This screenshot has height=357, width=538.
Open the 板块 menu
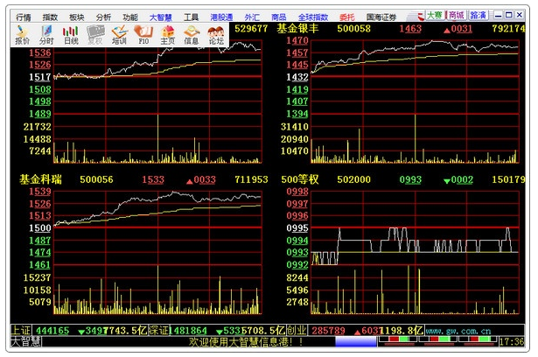pos(77,17)
